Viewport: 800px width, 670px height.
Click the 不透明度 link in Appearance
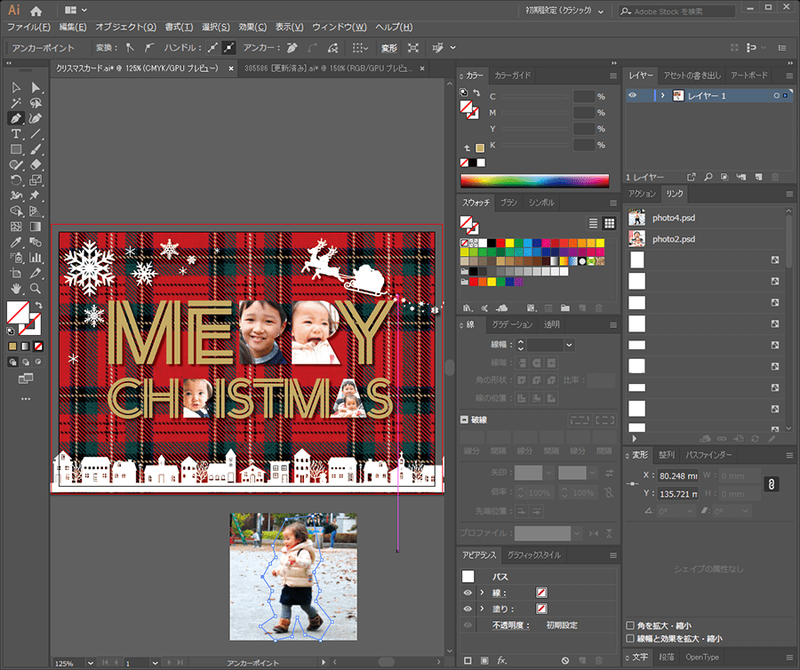click(510, 625)
